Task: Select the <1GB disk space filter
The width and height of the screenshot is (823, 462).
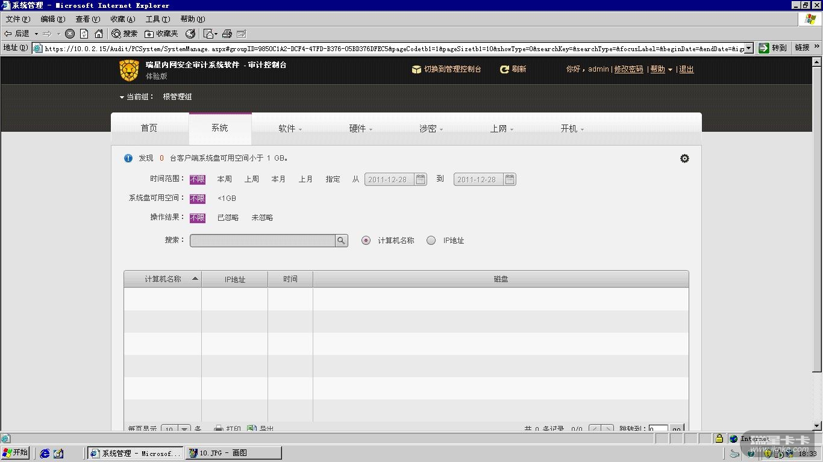Action: coord(227,199)
